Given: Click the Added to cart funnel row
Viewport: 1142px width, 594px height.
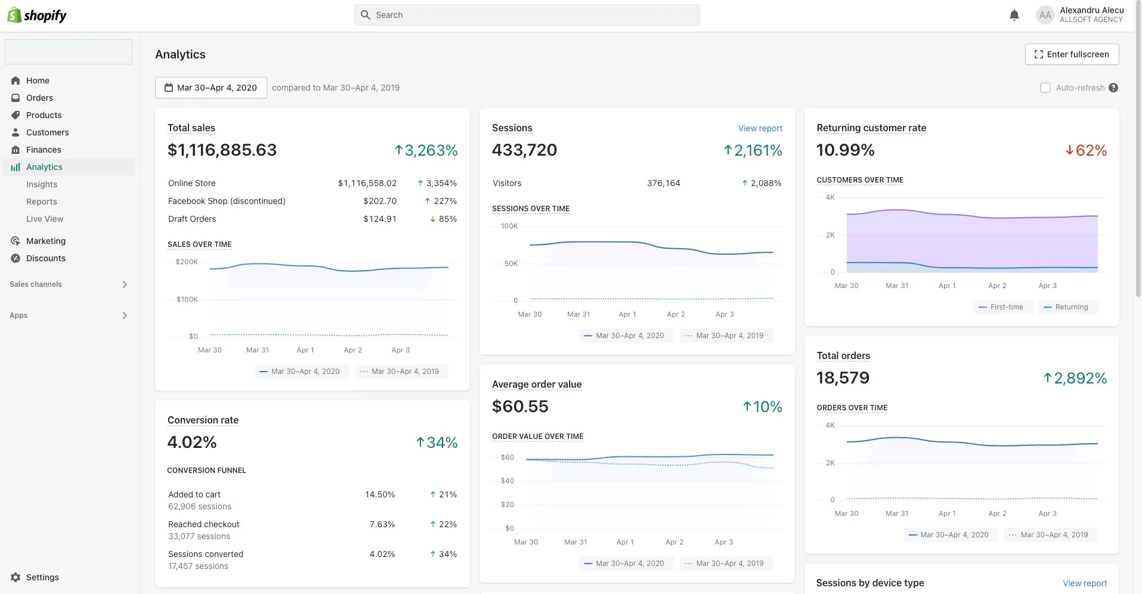Looking at the screenshot, I should click(x=312, y=500).
